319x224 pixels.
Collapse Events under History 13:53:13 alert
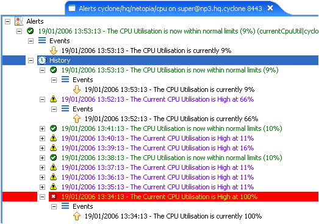(x=54, y=80)
